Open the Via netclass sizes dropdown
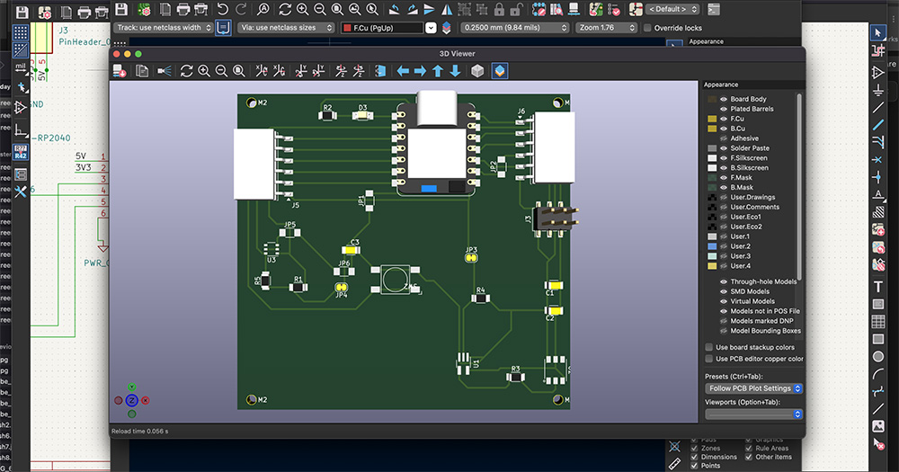 click(286, 28)
